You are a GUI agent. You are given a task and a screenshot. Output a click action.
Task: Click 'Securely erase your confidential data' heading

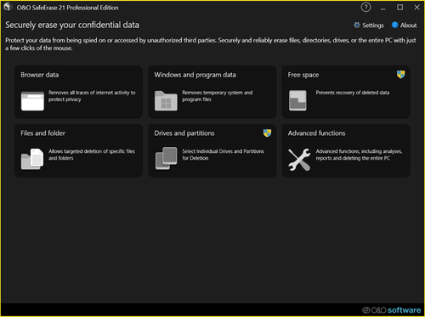point(72,25)
